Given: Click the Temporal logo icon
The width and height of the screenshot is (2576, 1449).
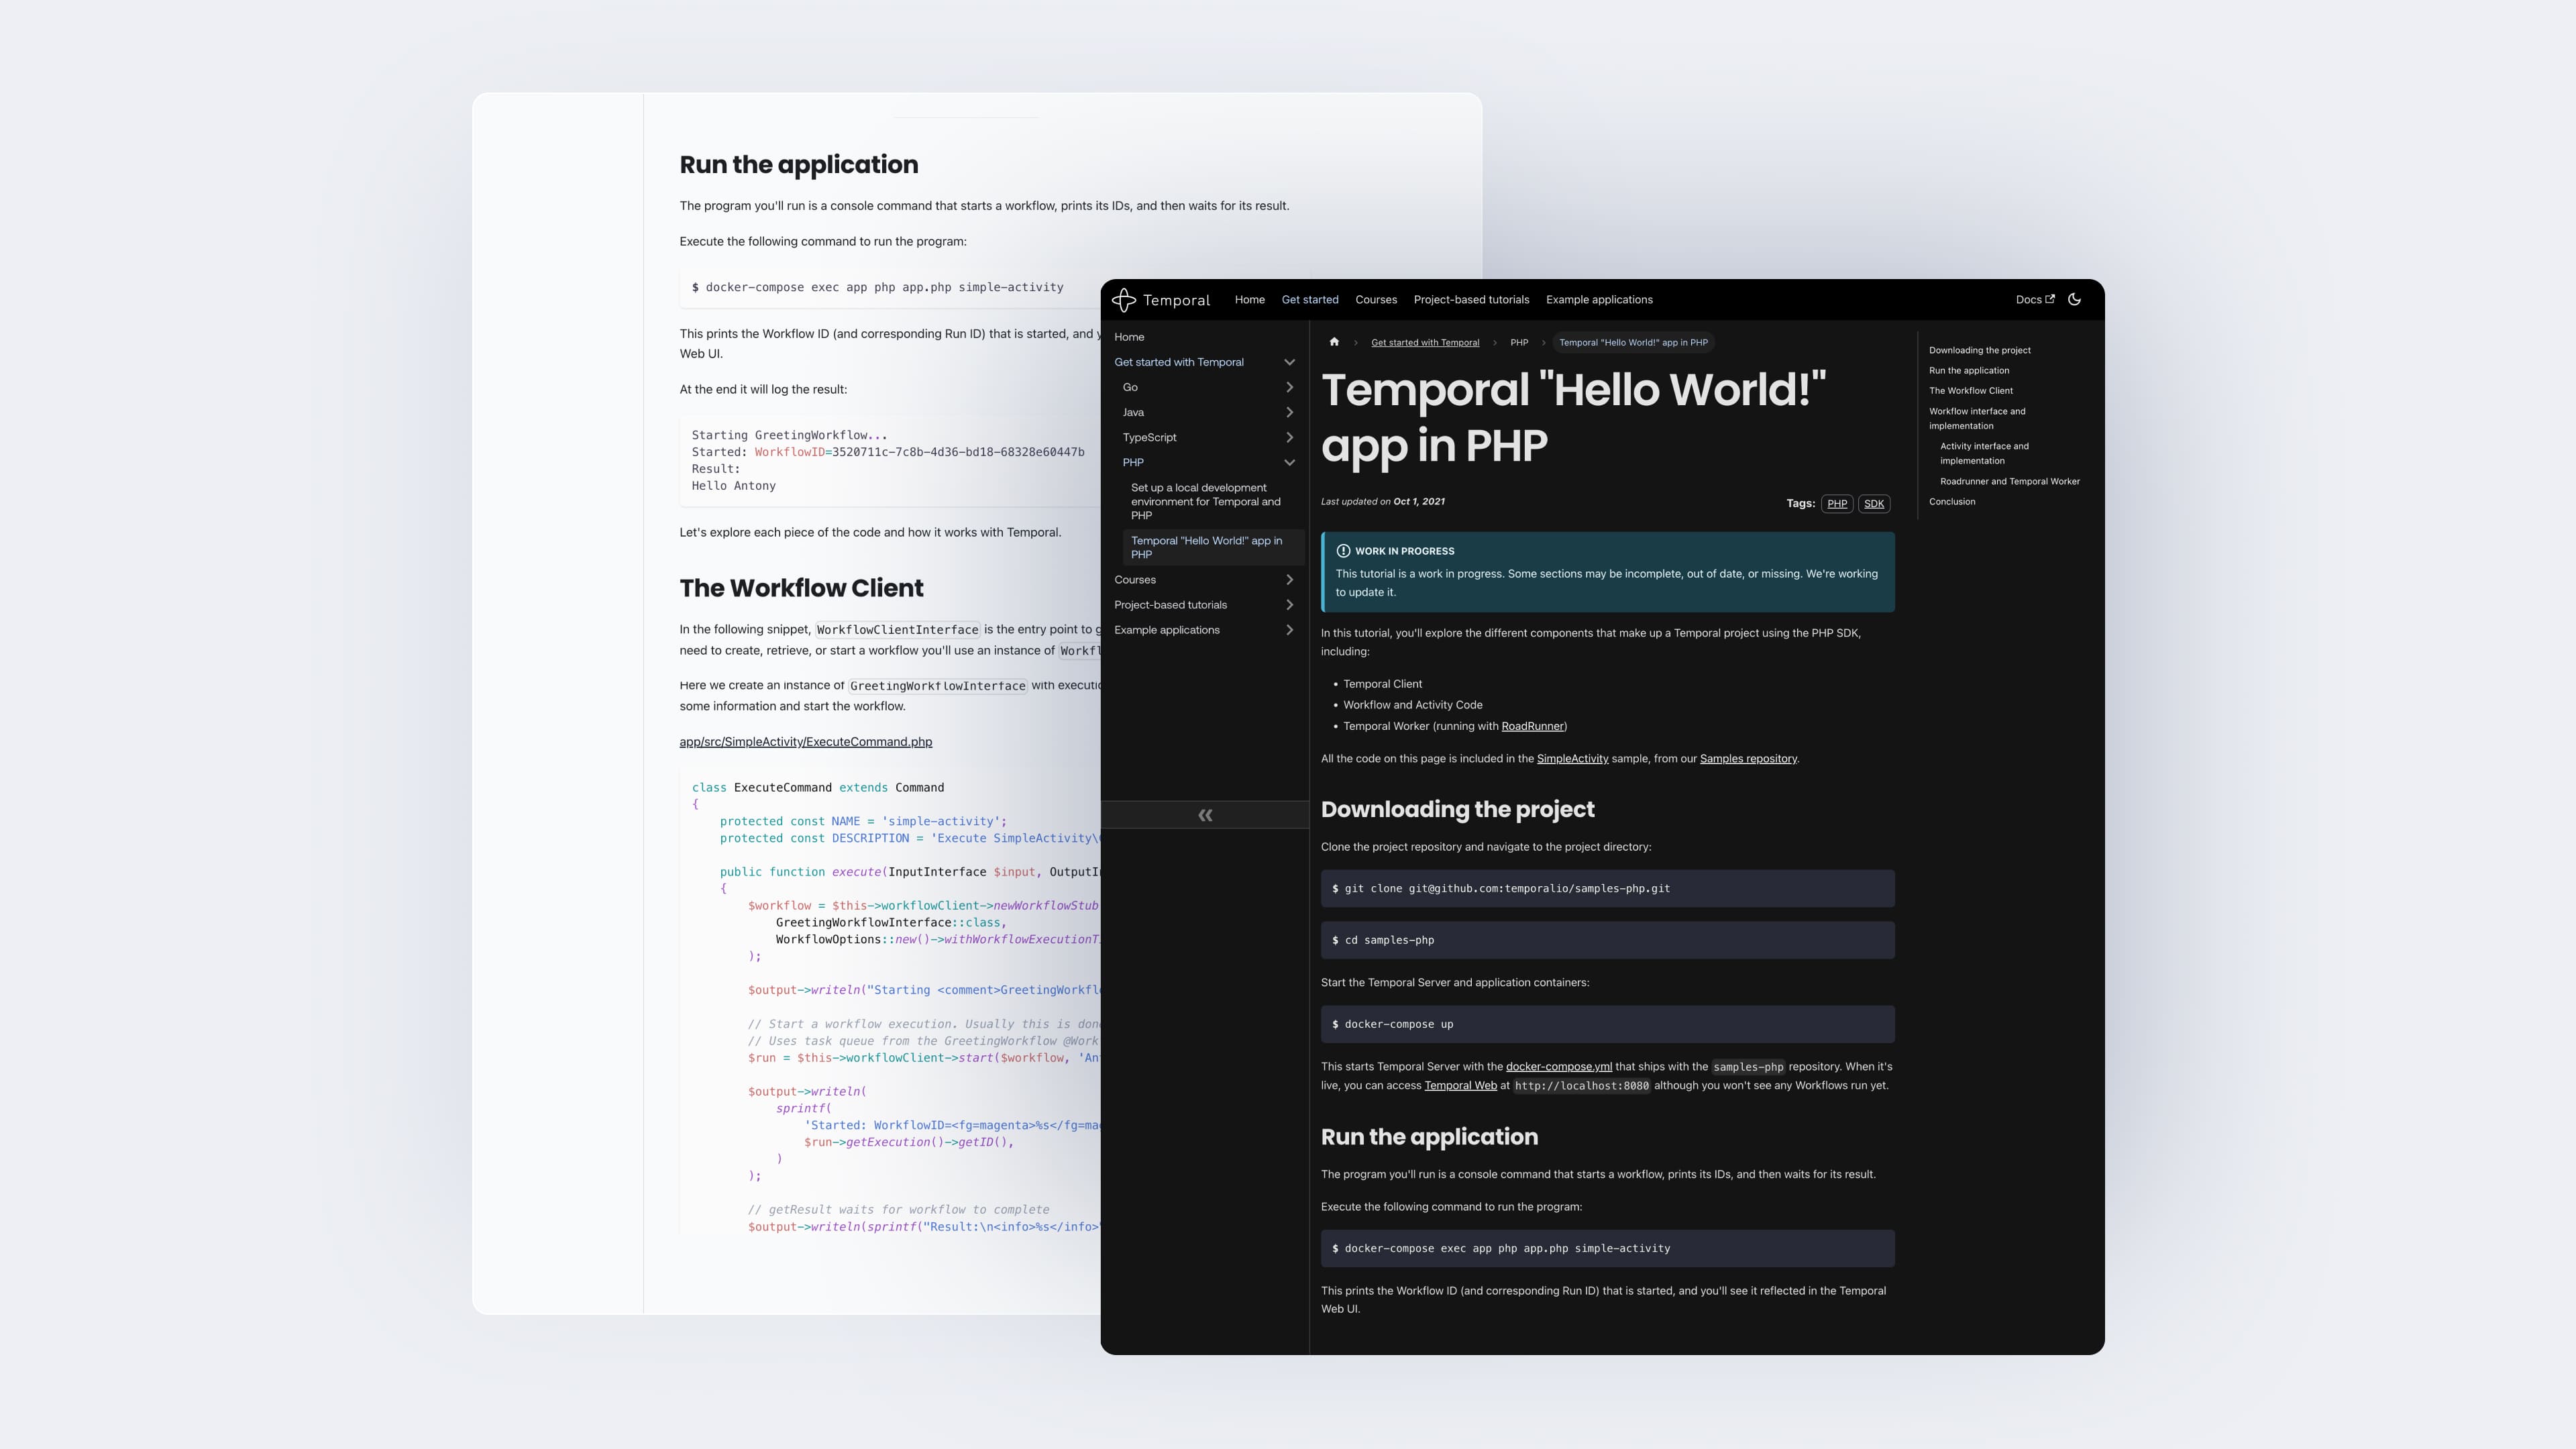Looking at the screenshot, I should tap(1124, 299).
